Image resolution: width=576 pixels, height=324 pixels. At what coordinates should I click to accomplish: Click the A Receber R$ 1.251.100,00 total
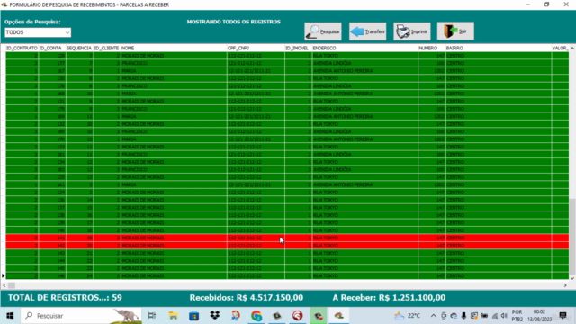coord(389,298)
